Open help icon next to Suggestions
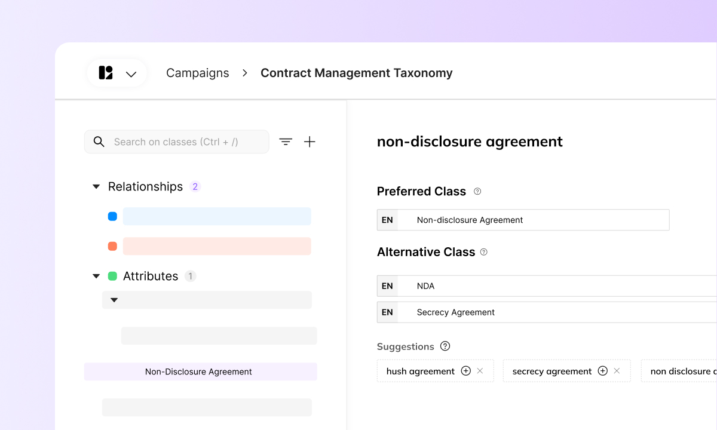This screenshot has height=430, width=717. (x=445, y=346)
